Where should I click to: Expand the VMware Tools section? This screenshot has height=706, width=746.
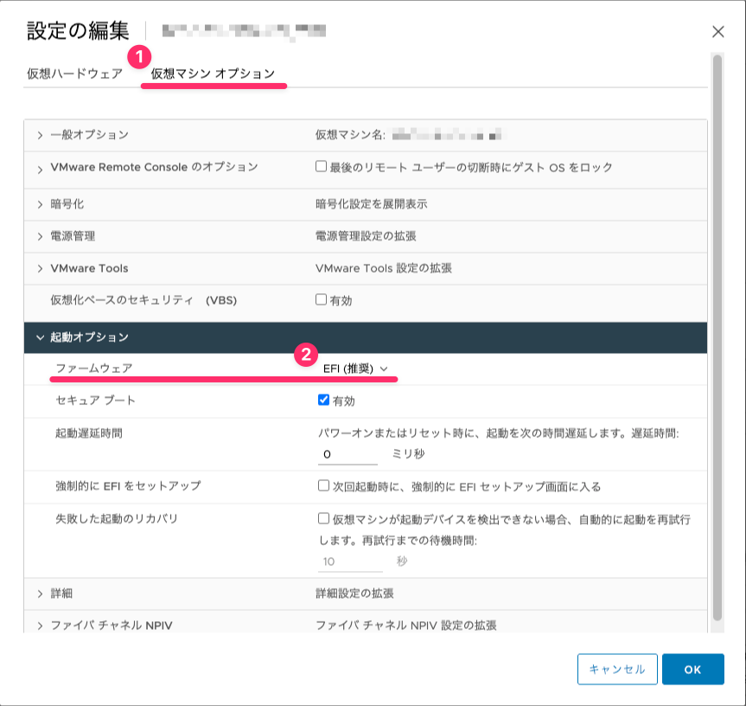point(40,268)
